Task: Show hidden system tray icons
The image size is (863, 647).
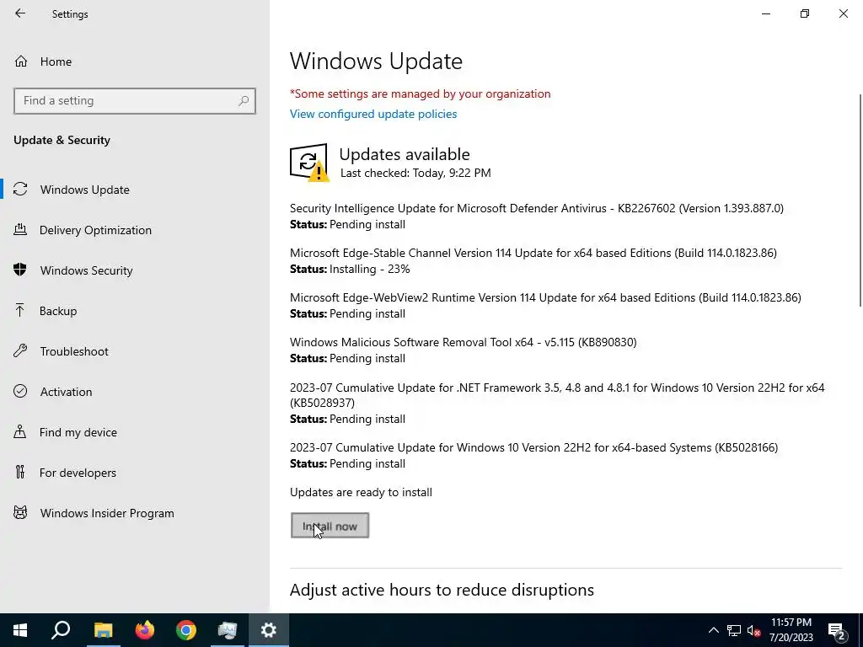Action: click(x=713, y=630)
